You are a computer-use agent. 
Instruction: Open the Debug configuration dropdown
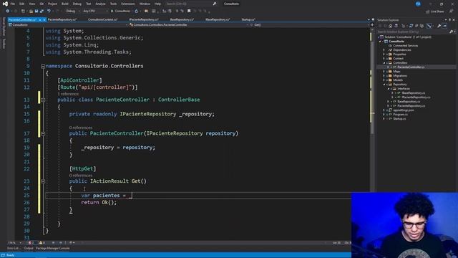[x=72, y=11]
